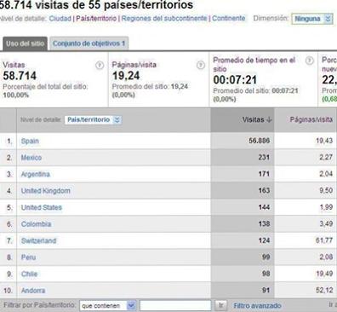Open the Dimensión Ninguna dropdown

pos(312,19)
